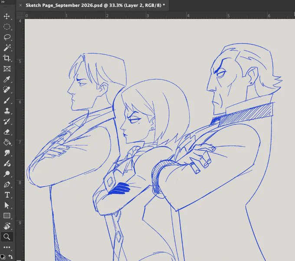Select the Eyedropper tool
The width and height of the screenshot is (295, 261).
pyautogui.click(x=7, y=79)
